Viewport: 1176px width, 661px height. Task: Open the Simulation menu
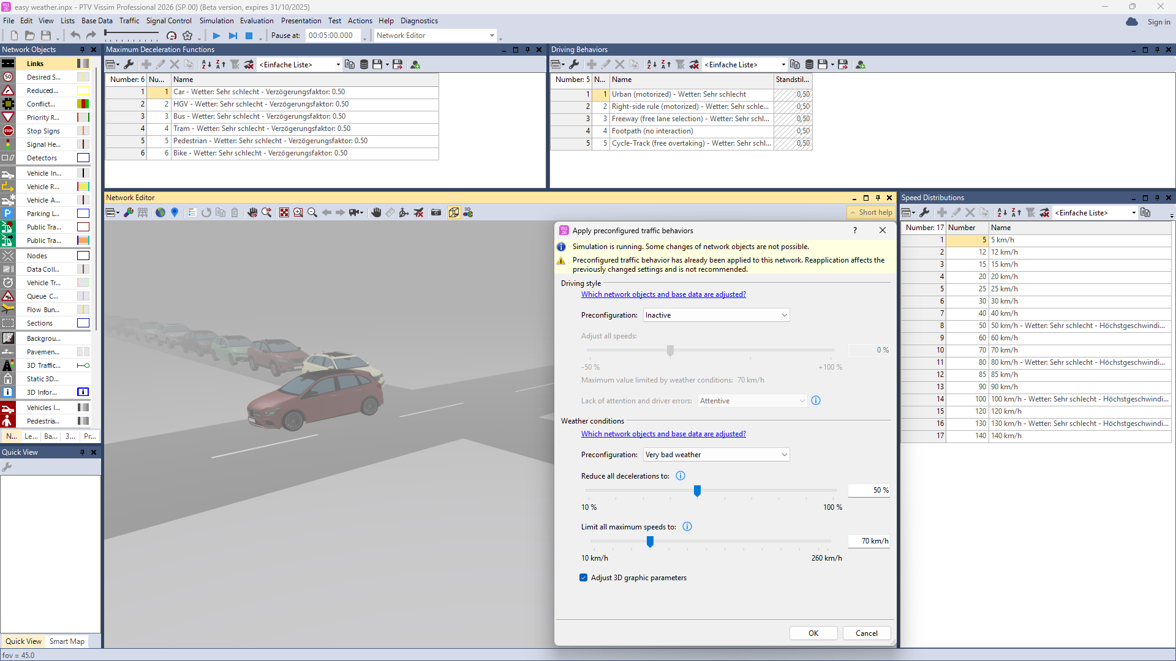tap(216, 21)
